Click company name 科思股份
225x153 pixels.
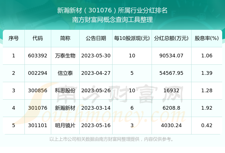(x=65, y=91)
